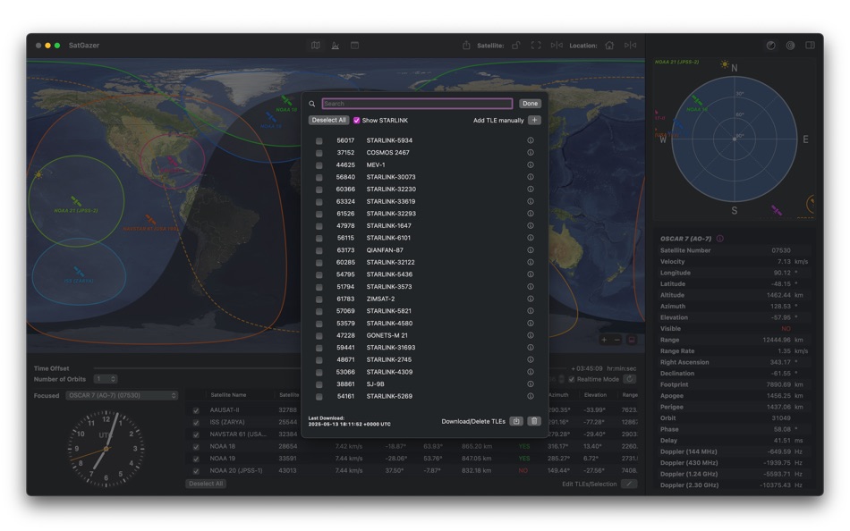
Task: Click Deselect All below satellite table
Action: coord(206,484)
